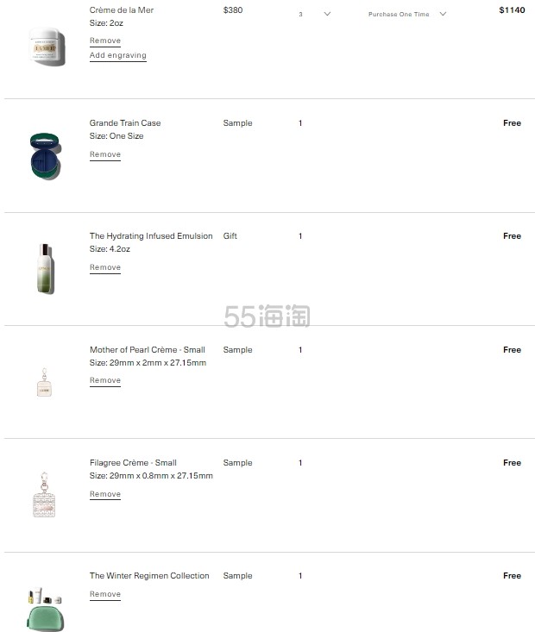This screenshot has width=535, height=632.
Task: Click Purchase One Time chevron arrow
Action: 443,14
